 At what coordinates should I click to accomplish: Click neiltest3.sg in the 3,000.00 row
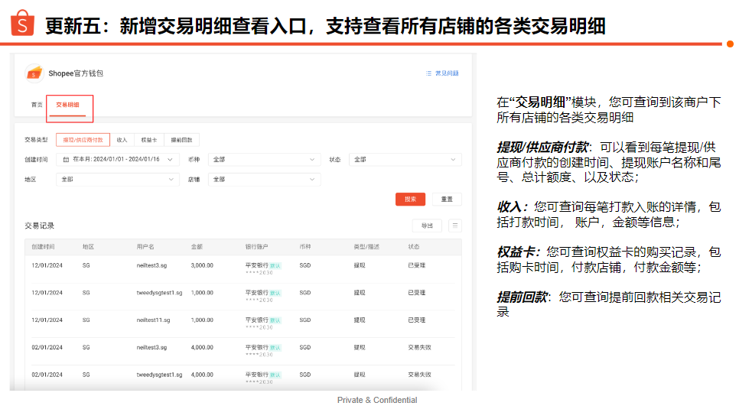[151, 265]
